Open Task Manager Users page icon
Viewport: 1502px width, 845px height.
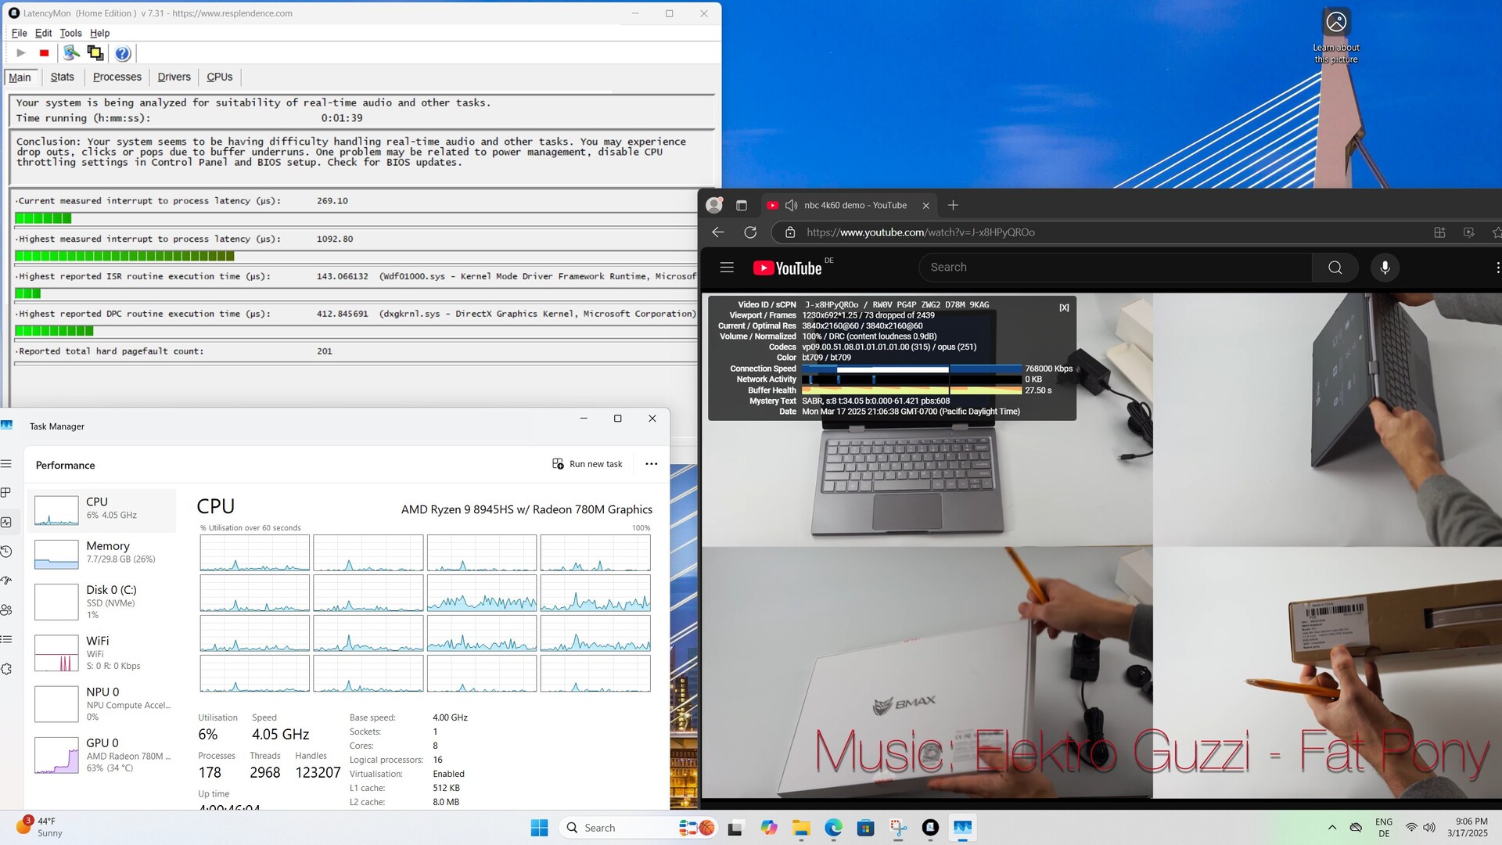tap(6, 610)
